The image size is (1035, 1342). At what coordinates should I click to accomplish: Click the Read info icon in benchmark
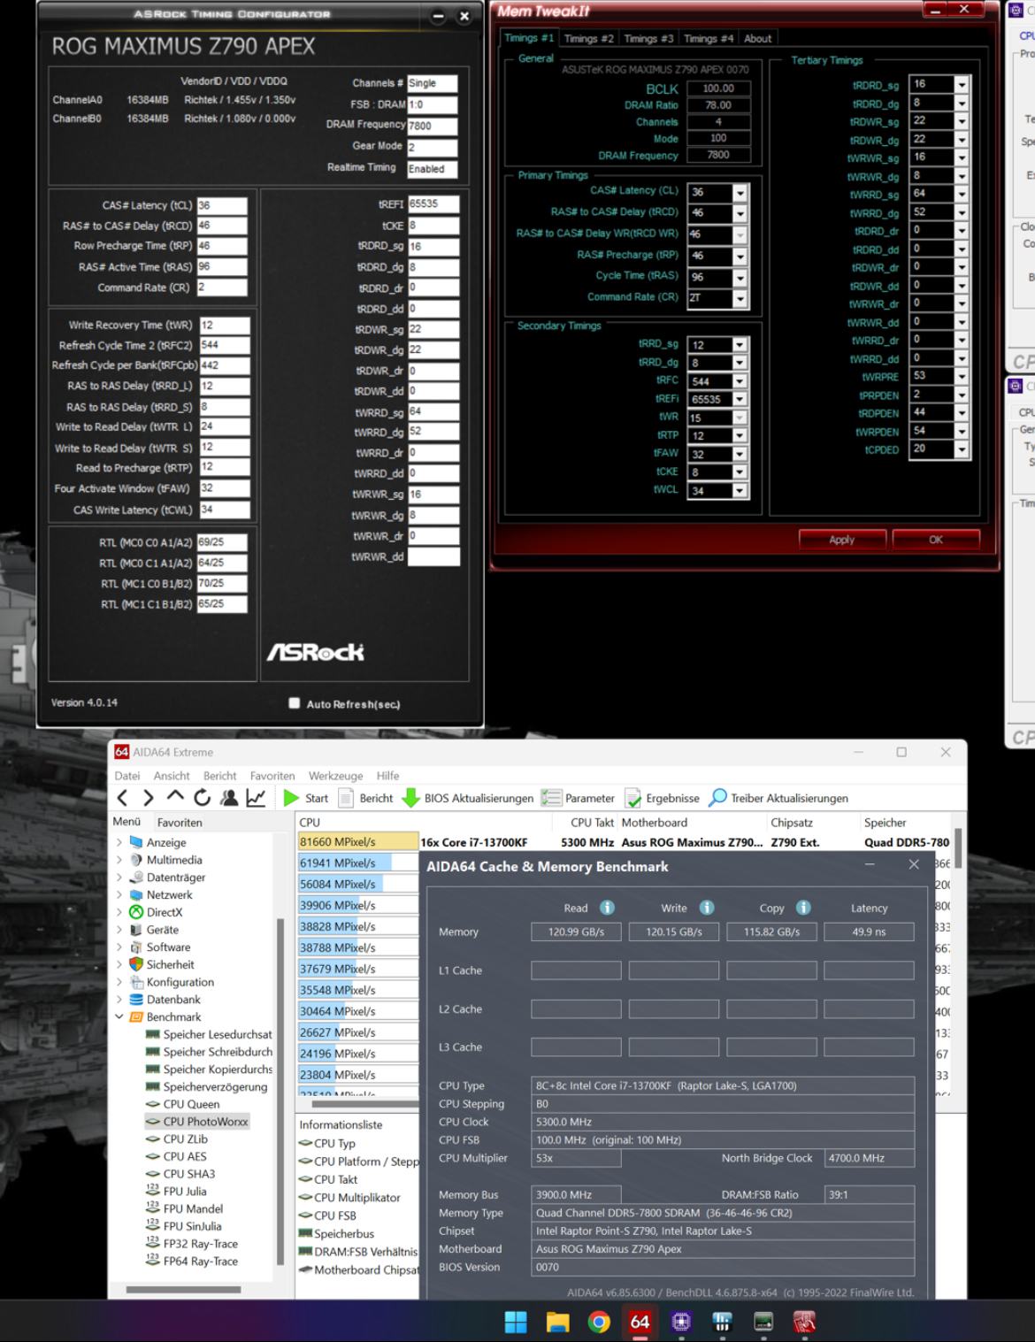click(607, 908)
